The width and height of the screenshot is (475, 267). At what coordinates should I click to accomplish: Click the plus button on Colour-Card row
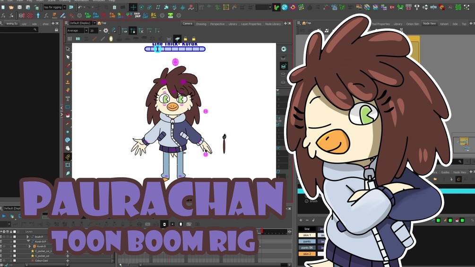68,260
